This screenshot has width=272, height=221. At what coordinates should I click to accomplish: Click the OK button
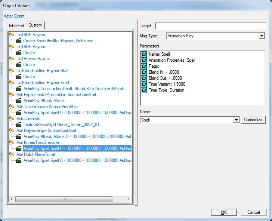[x=224, y=212]
